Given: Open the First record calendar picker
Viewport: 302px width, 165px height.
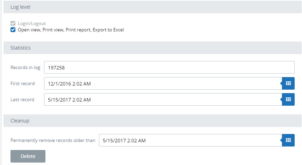Looking at the screenshot, I should tap(288, 83).
